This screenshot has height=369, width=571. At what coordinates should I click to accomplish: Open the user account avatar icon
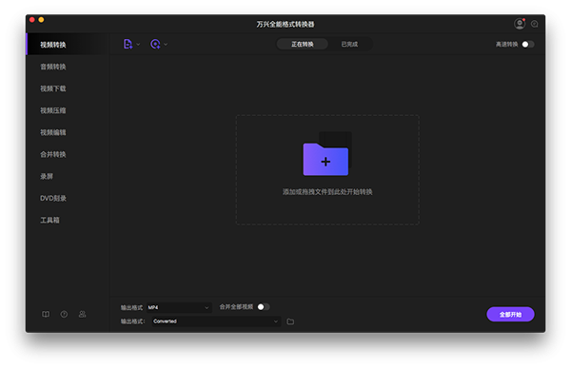pos(520,24)
